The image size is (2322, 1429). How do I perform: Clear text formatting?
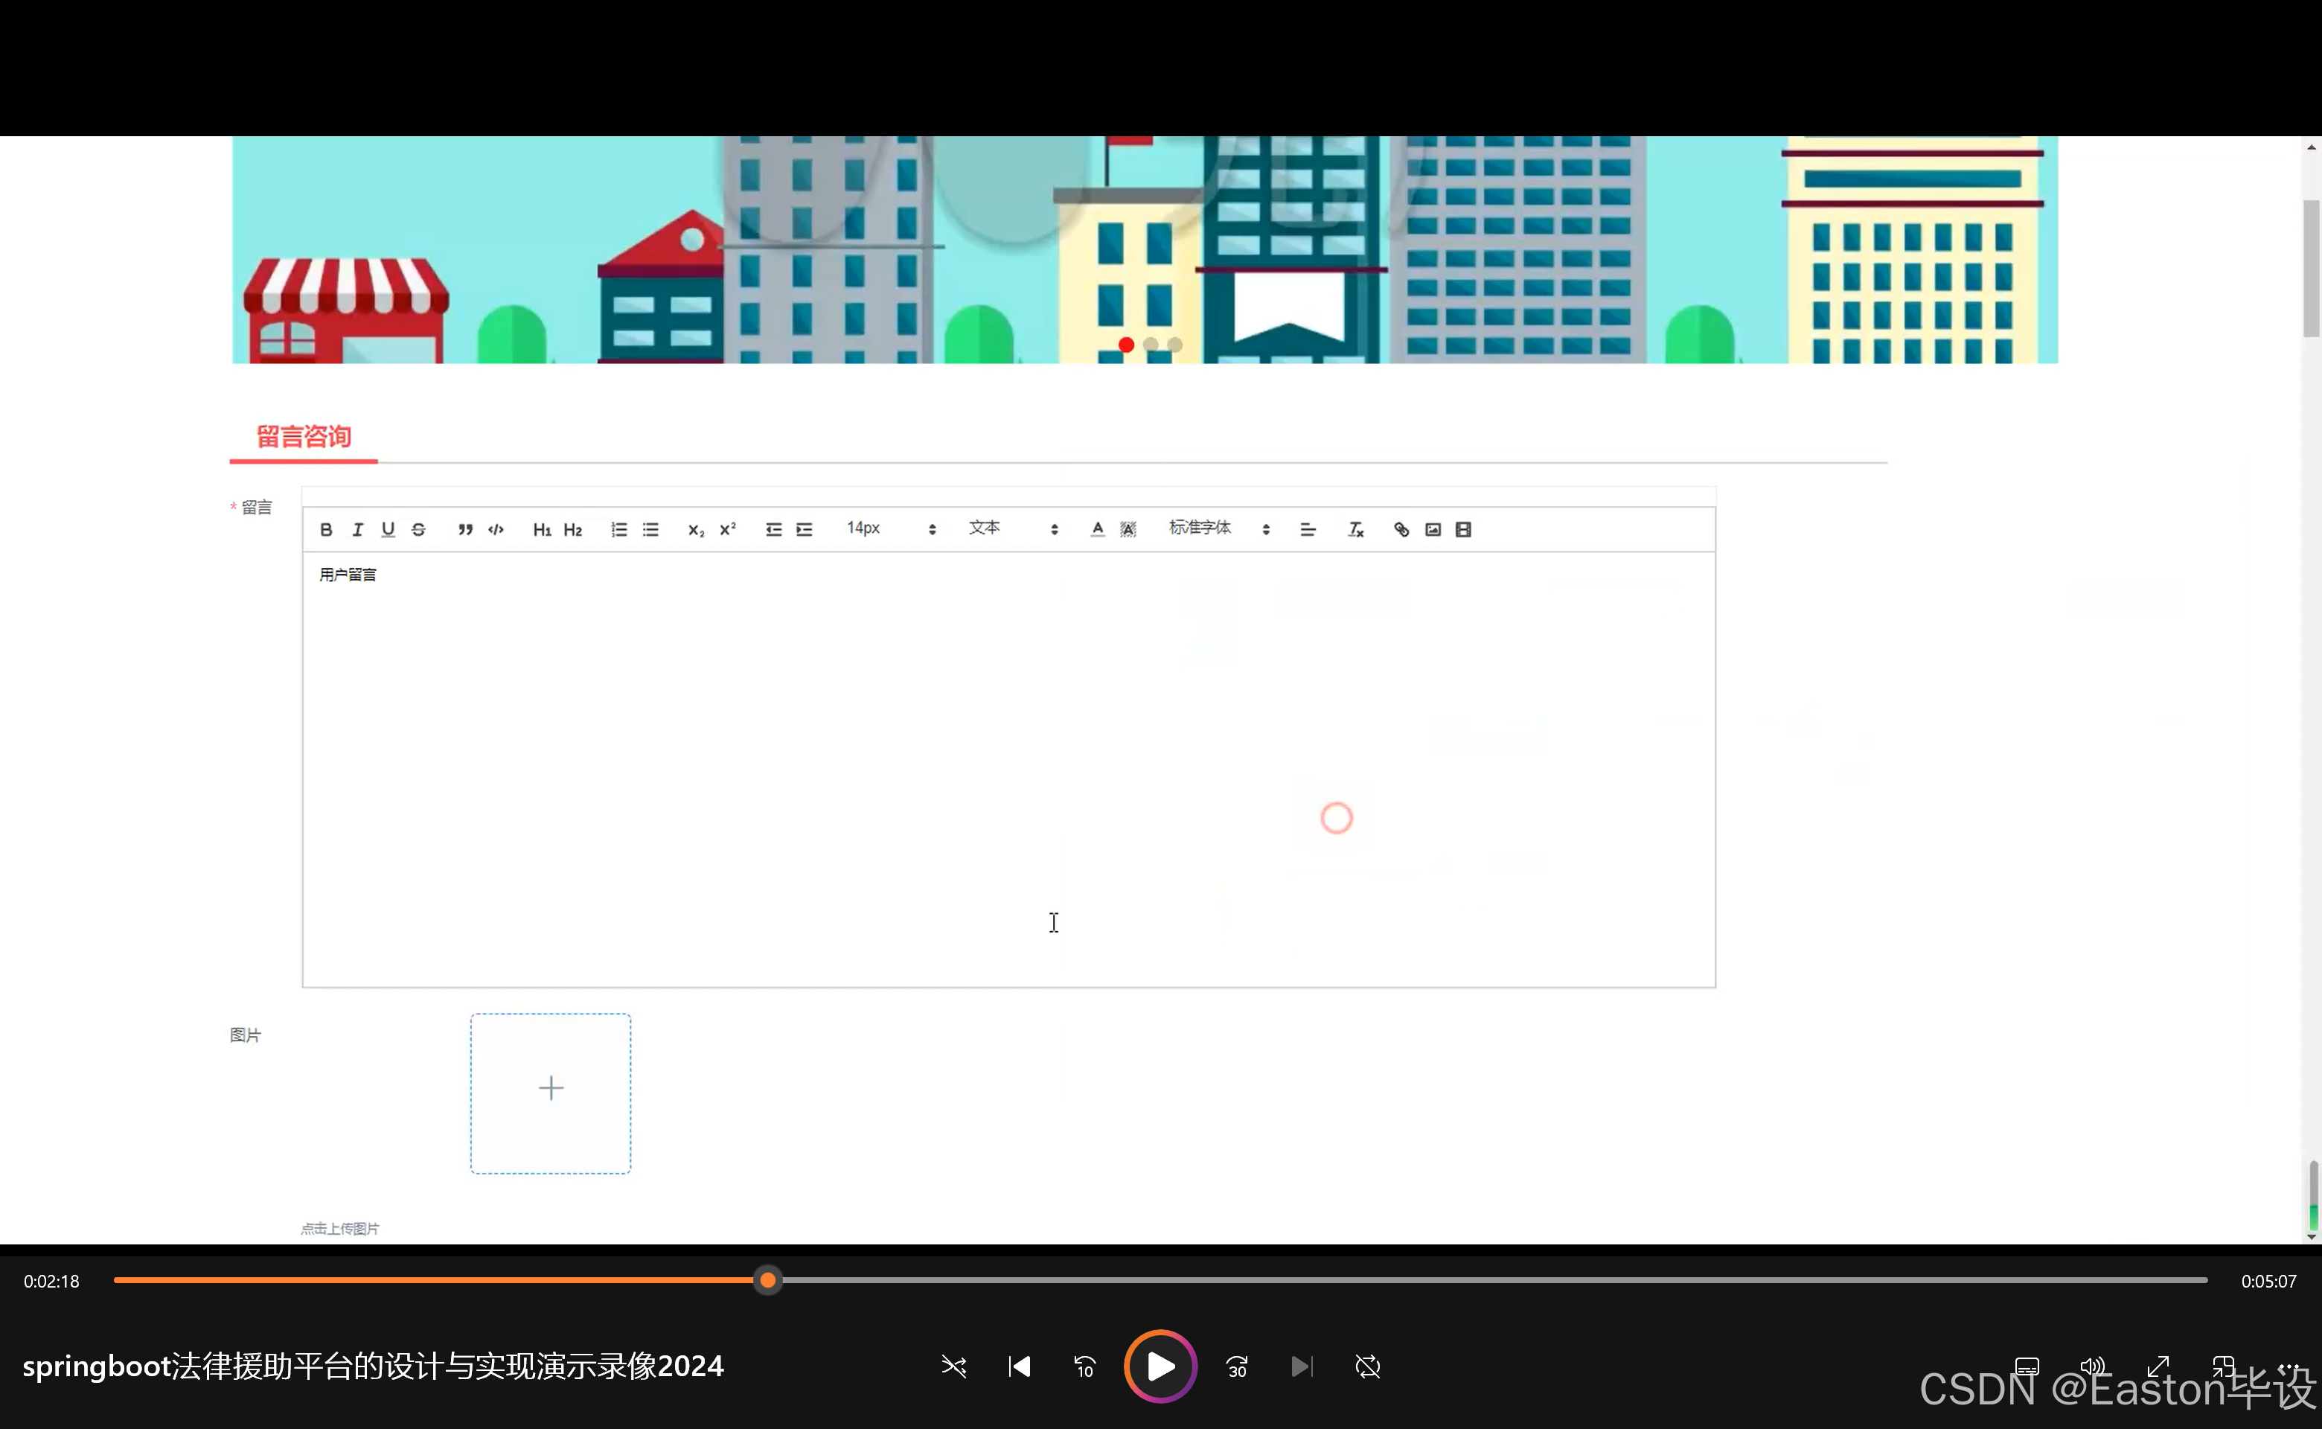(1355, 529)
